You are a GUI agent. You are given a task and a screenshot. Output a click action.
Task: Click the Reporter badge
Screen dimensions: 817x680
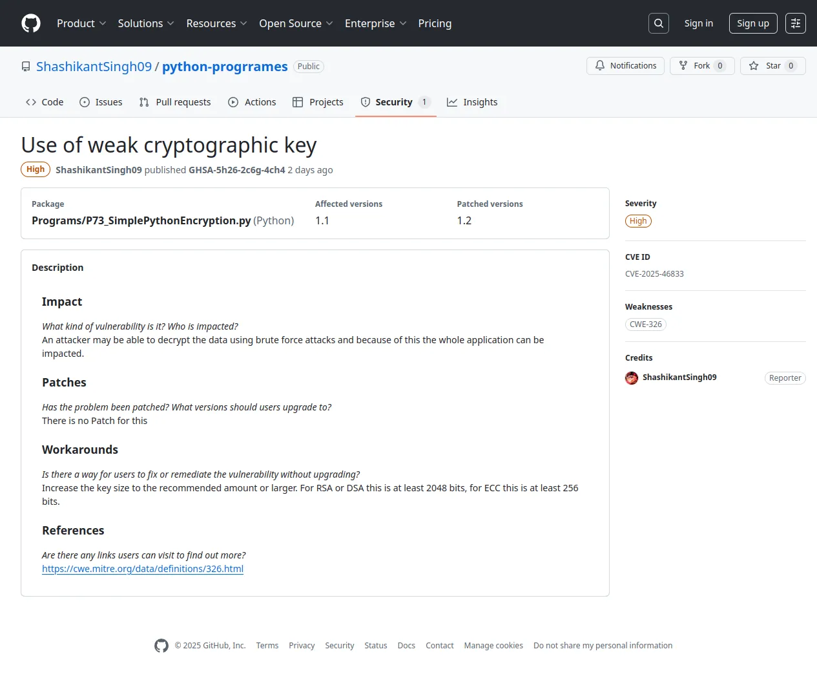785,378
